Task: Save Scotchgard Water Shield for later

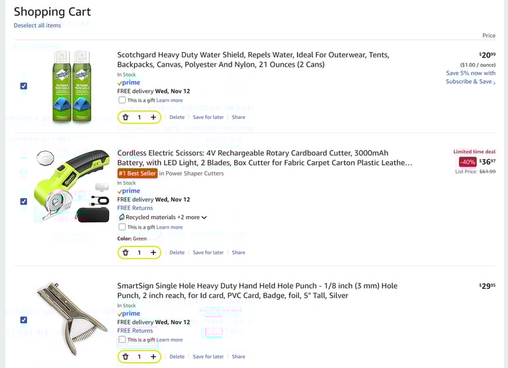Action: click(208, 117)
